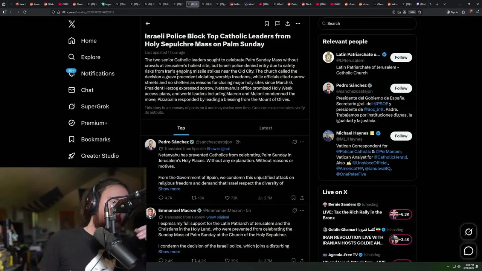Like Pedro Sánchez's post (73K)
The image size is (482, 271).
click(231, 198)
